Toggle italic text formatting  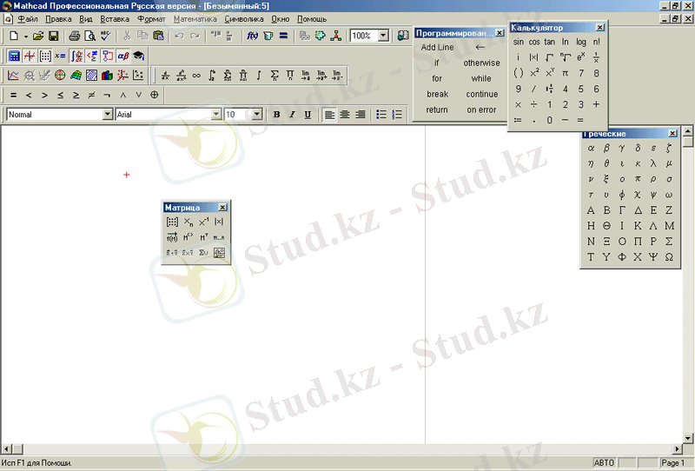point(292,115)
